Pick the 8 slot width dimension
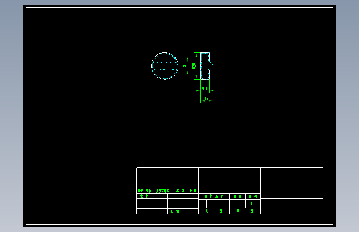This screenshot has width=359, height=232. click(185, 66)
